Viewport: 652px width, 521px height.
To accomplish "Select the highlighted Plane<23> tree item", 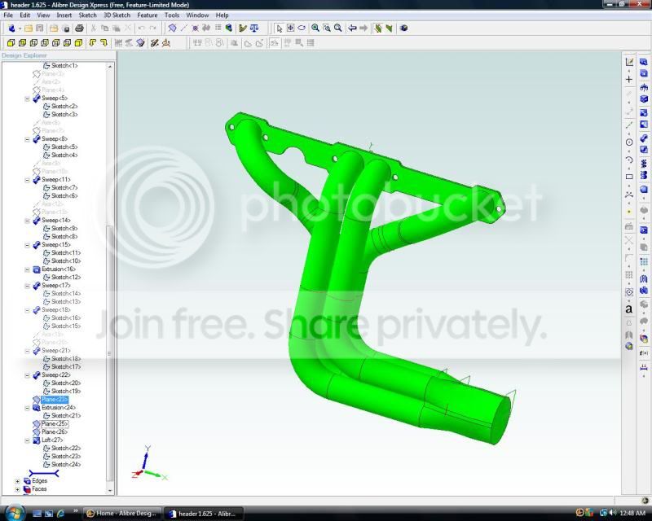I will (x=54, y=400).
